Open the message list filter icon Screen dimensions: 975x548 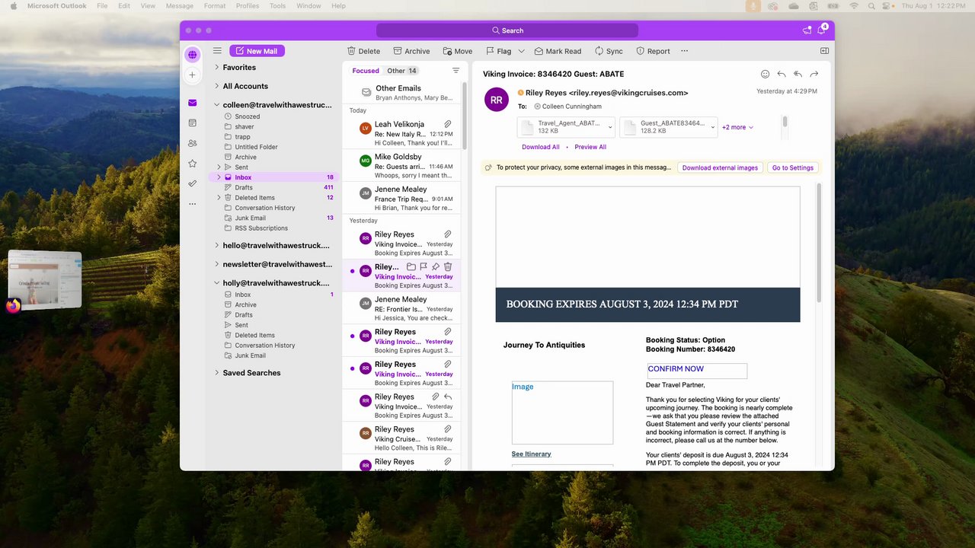point(456,71)
